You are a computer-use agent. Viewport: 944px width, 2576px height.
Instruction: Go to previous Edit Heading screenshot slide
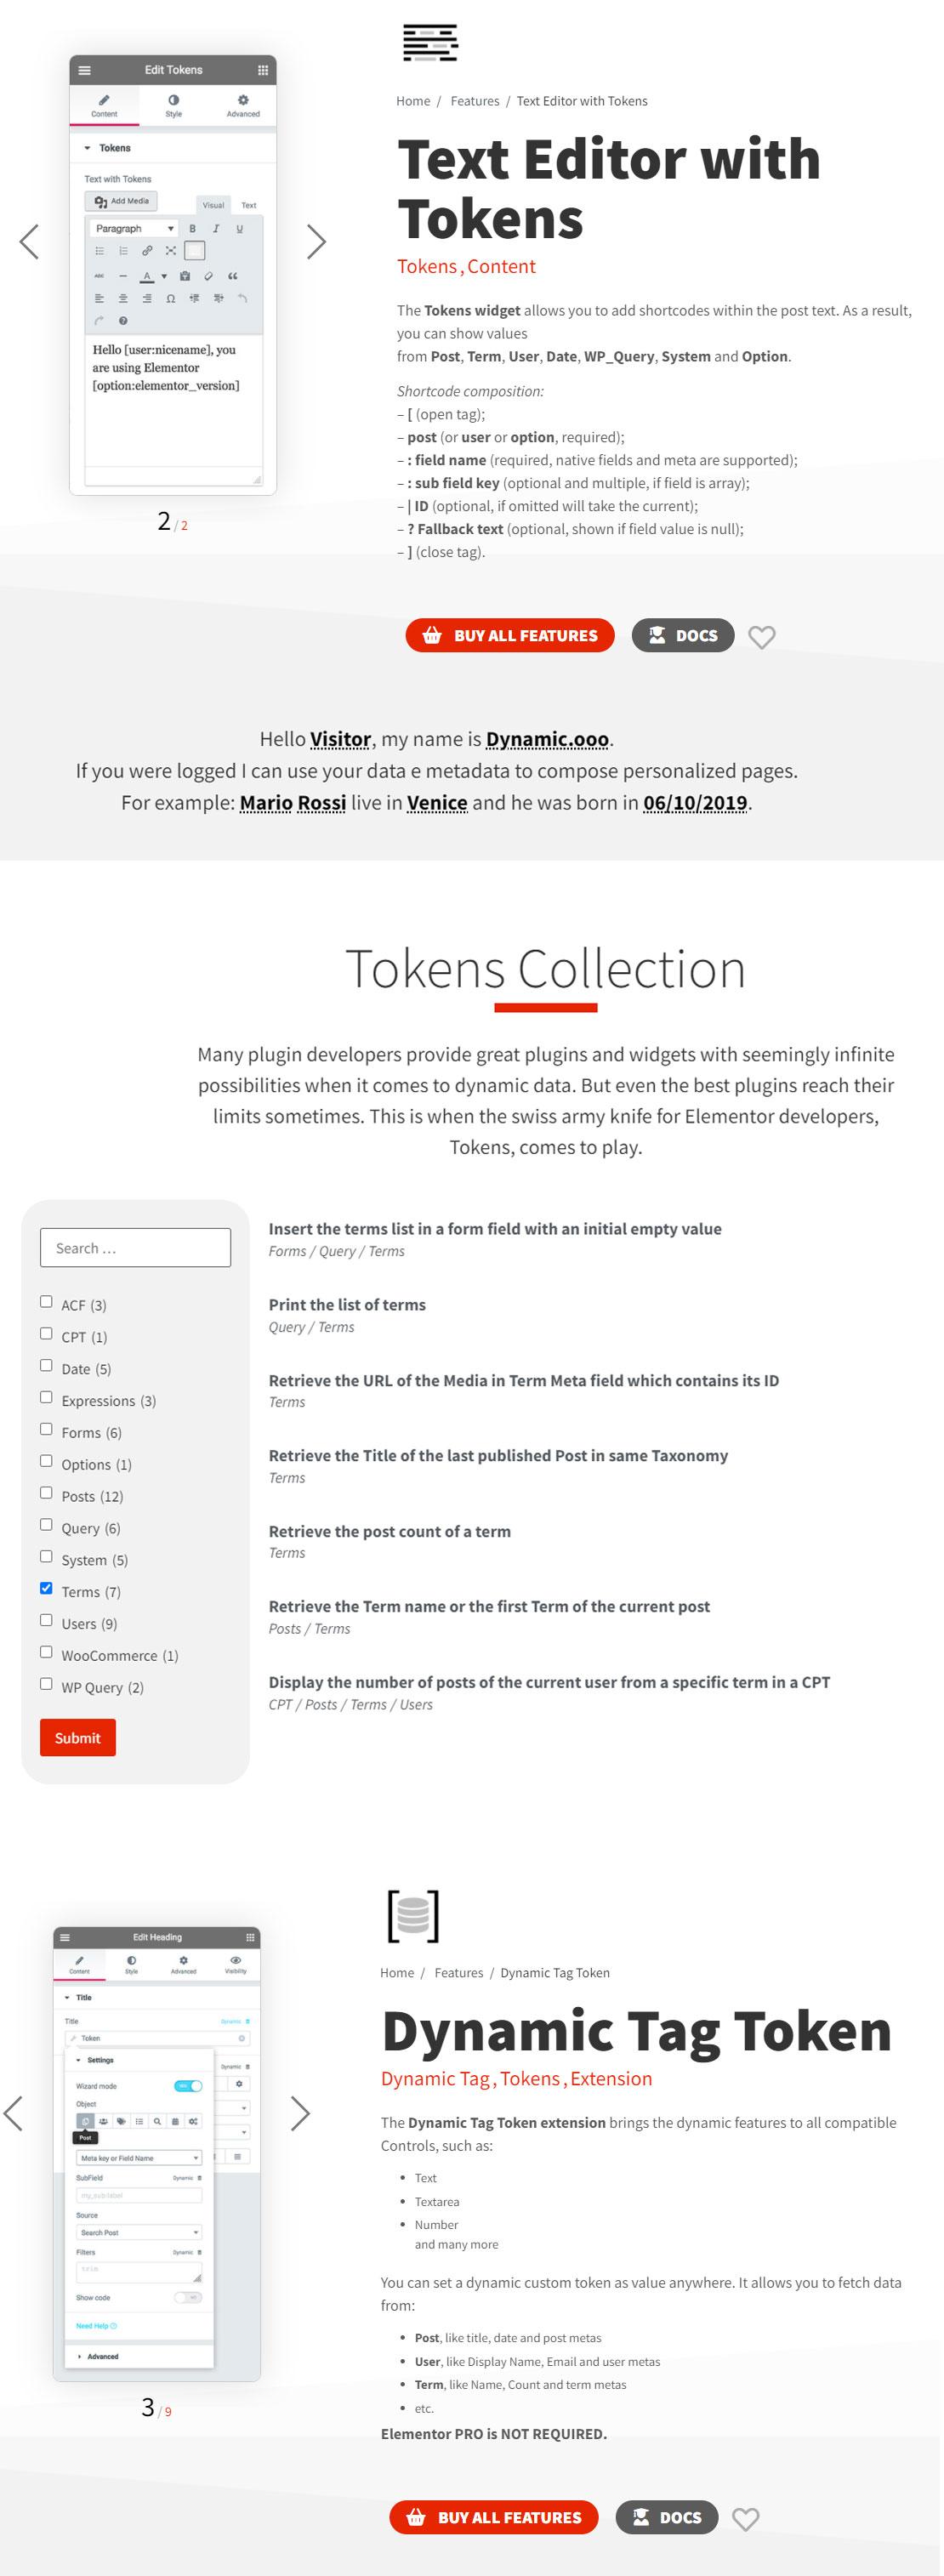click(13, 2113)
